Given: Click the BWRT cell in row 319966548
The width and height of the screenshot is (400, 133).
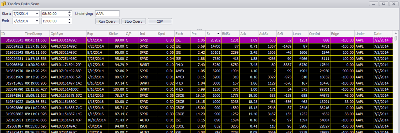Looking at the screenshot, I should (148, 65).
